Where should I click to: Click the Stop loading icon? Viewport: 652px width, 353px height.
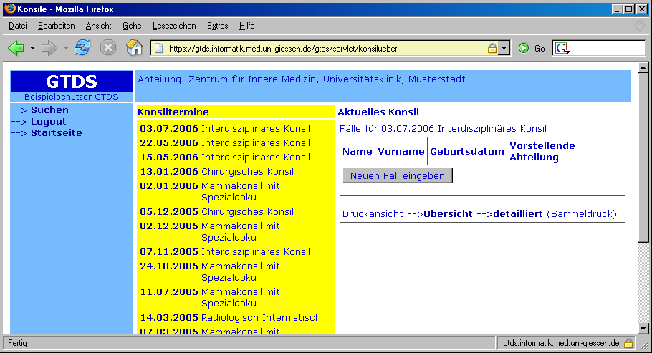(107, 48)
